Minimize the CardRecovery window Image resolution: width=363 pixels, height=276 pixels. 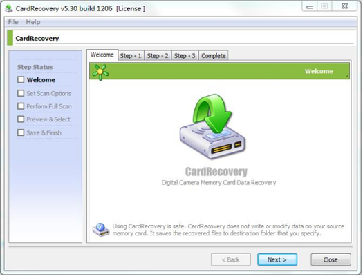tap(310, 7)
